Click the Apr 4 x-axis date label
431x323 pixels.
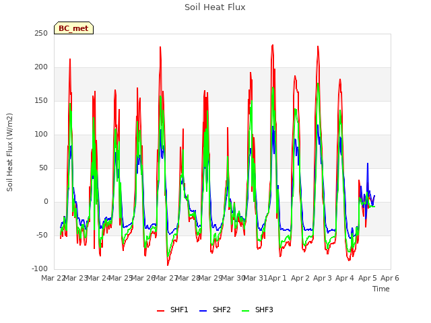[x=345, y=278]
